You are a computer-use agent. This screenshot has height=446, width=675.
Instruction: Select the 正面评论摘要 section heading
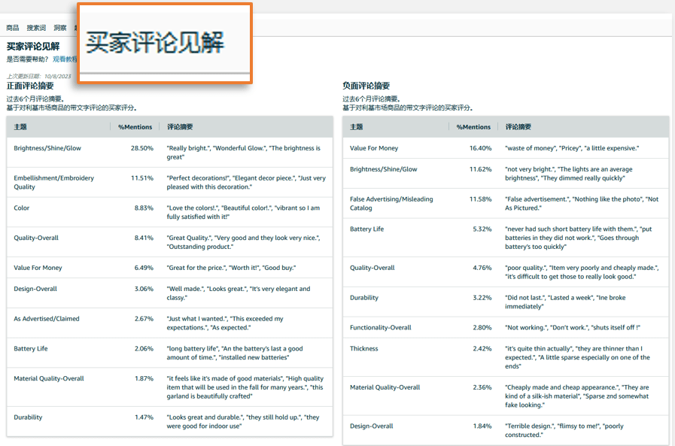[x=30, y=86]
